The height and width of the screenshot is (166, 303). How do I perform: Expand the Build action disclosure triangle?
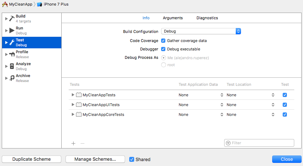6,19
